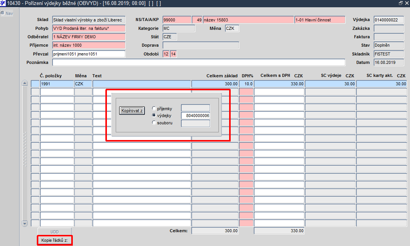The image size is (410, 246).
Task: Click the SC výdeje cell 30.00
Action: 330,84
